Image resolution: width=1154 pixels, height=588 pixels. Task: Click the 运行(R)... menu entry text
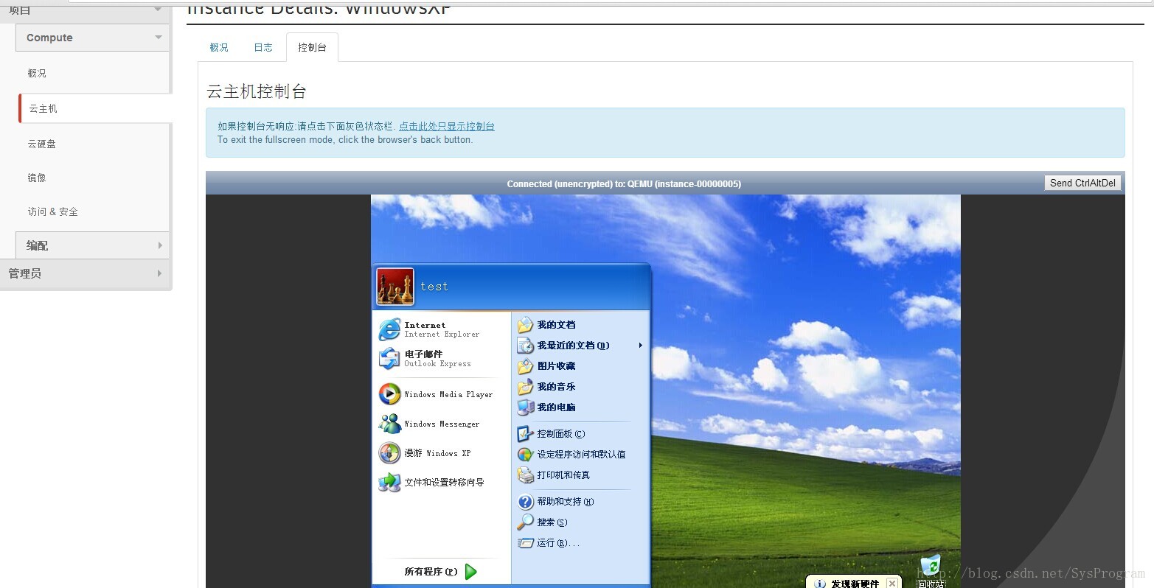[x=558, y=543]
